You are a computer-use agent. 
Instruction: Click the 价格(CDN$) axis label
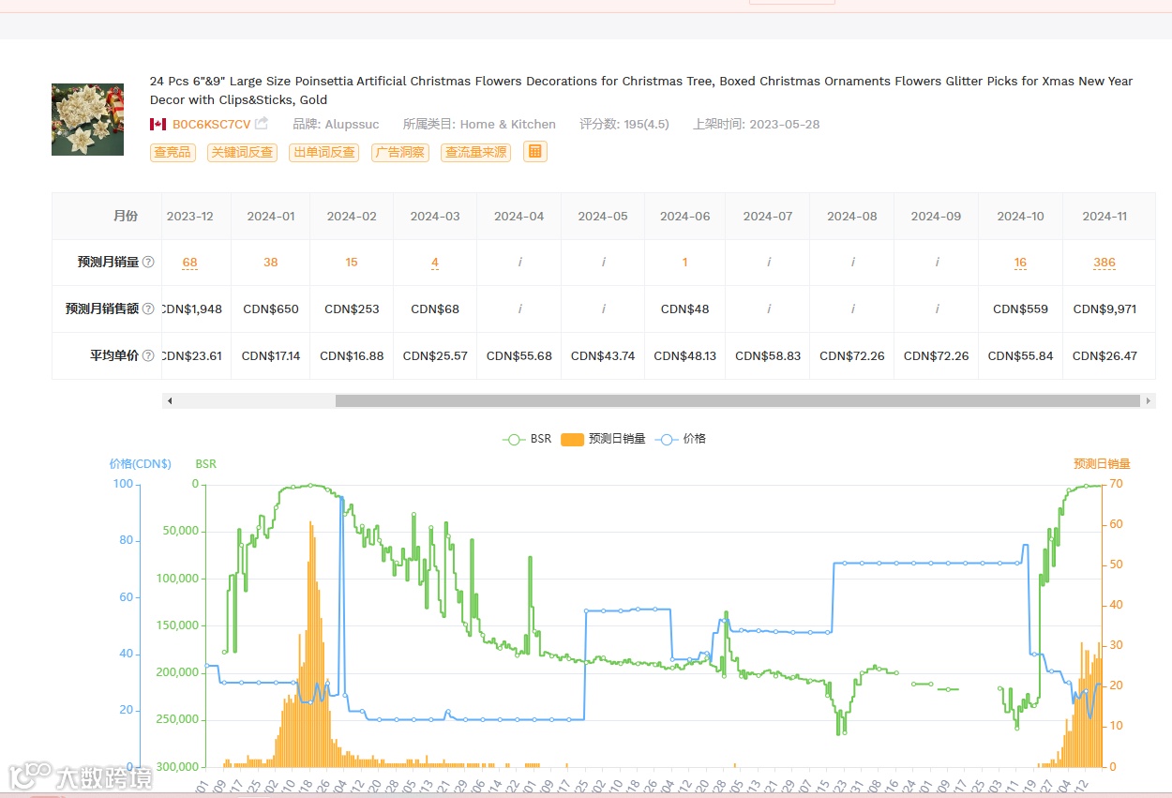tap(140, 464)
